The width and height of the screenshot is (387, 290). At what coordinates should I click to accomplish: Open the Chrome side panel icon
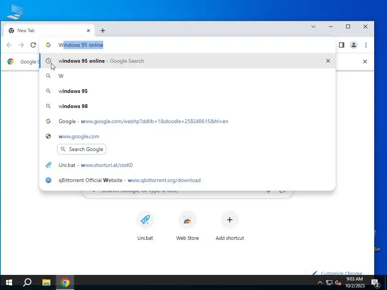[342, 45]
